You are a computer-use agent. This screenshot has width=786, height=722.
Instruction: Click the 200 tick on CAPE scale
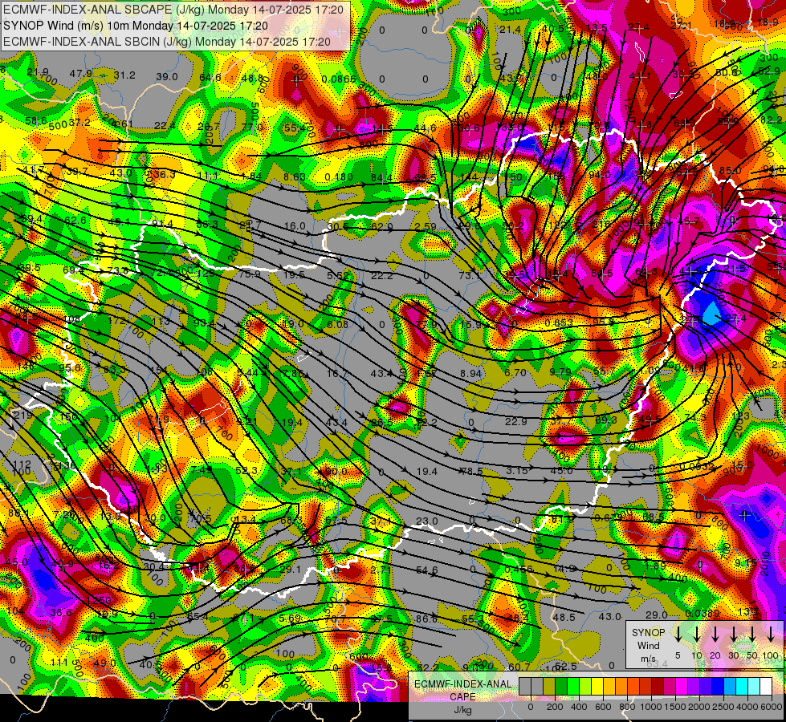click(x=555, y=707)
